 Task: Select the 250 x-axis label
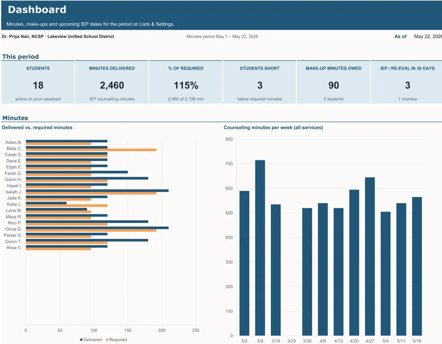pyautogui.click(x=196, y=330)
